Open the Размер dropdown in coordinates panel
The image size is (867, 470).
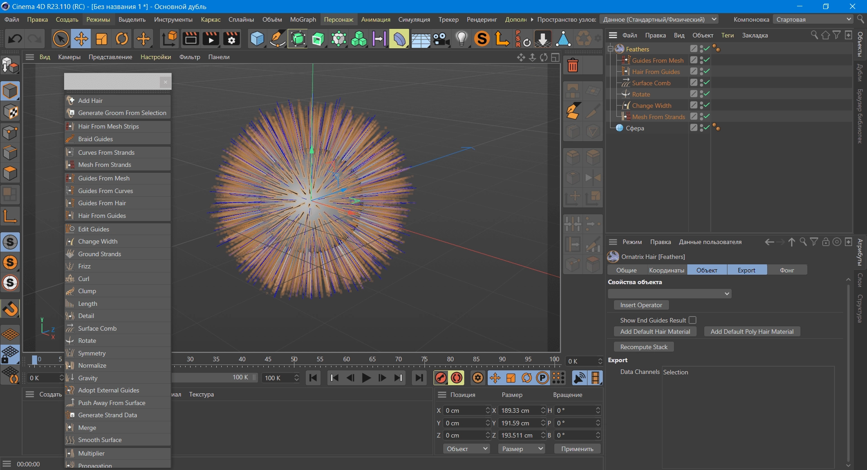[522, 449]
